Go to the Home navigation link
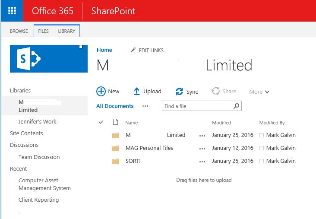 pos(104,50)
